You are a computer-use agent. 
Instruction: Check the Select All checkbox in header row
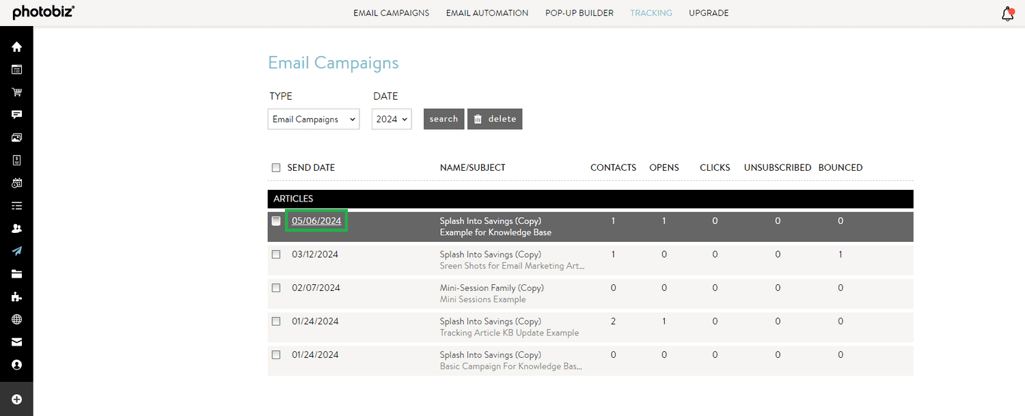click(x=276, y=167)
